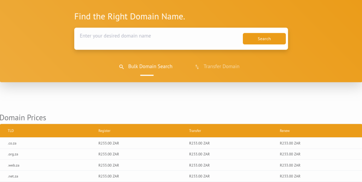The image size is (362, 182).
Task: Click the transfer arrows icon
Action: 197,67
